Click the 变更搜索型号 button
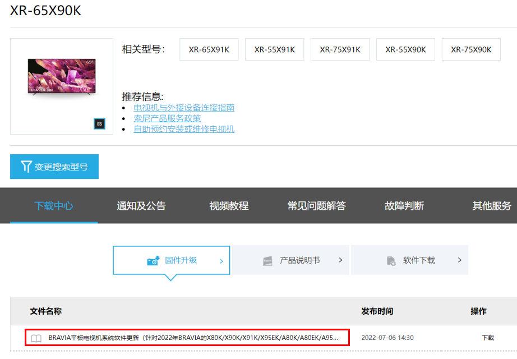Image resolution: width=517 pixels, height=359 pixels. pos(54,167)
